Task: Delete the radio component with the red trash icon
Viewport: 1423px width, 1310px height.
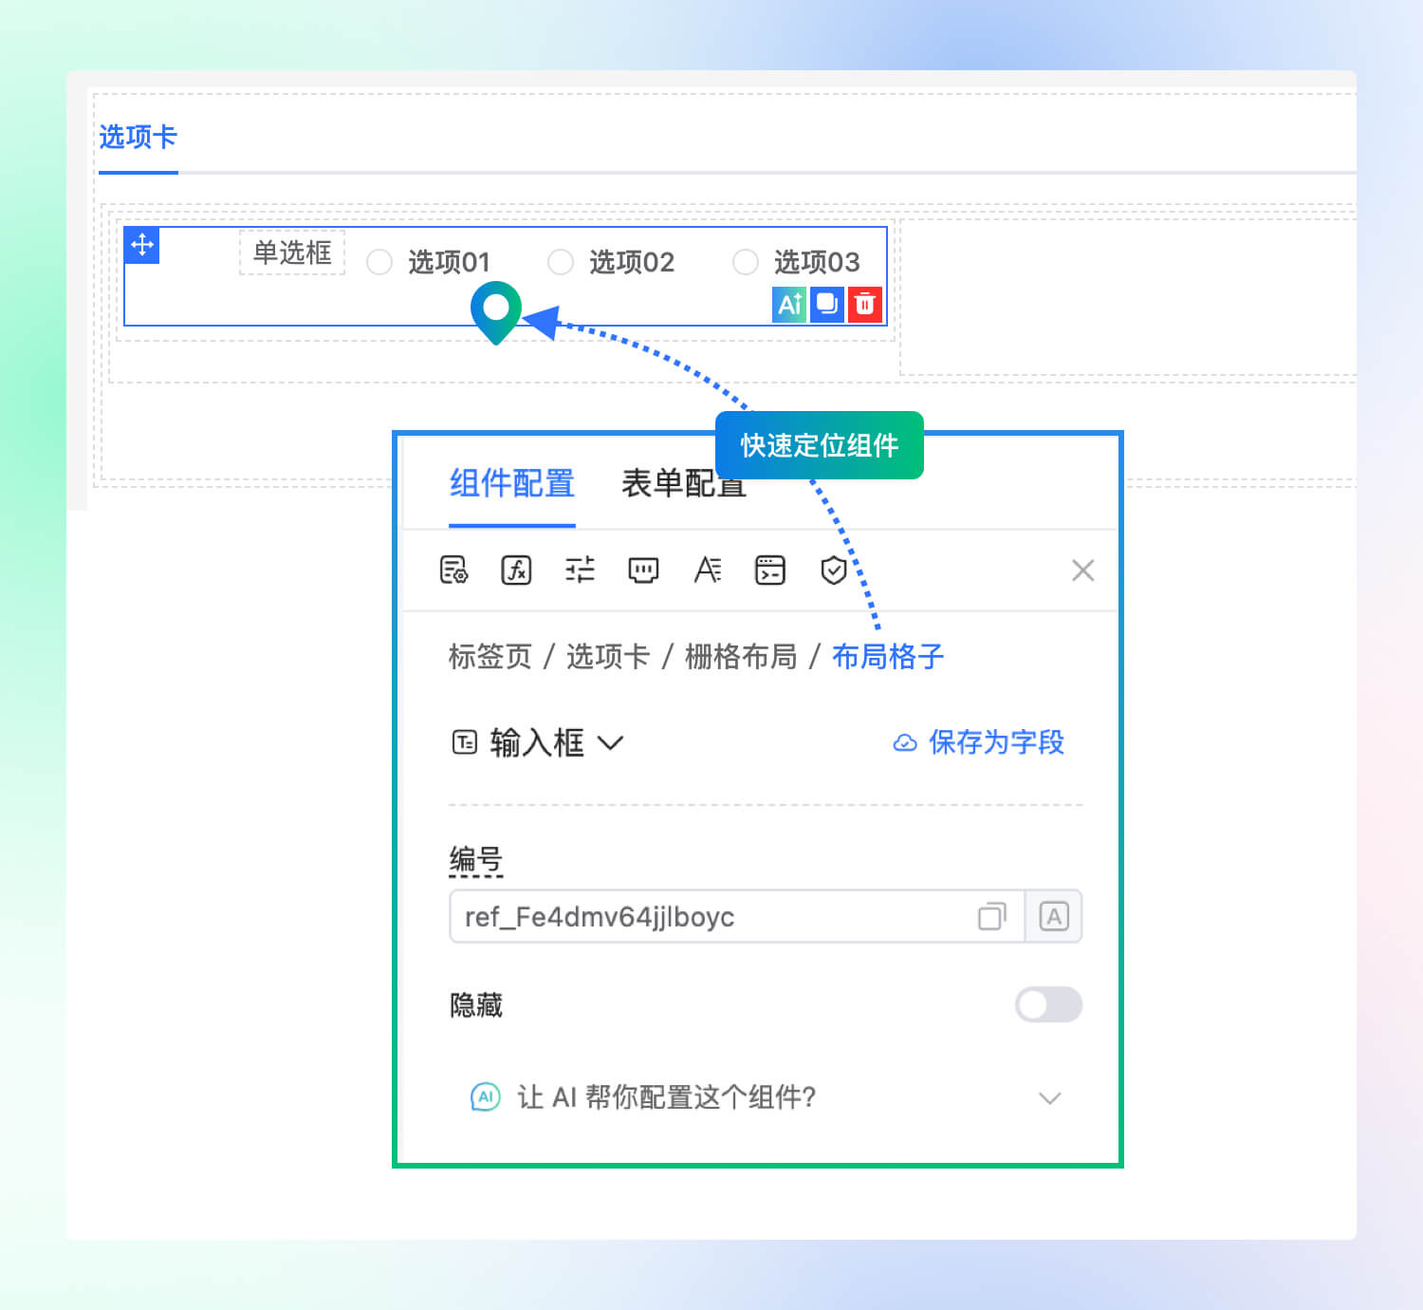Action: 864,304
